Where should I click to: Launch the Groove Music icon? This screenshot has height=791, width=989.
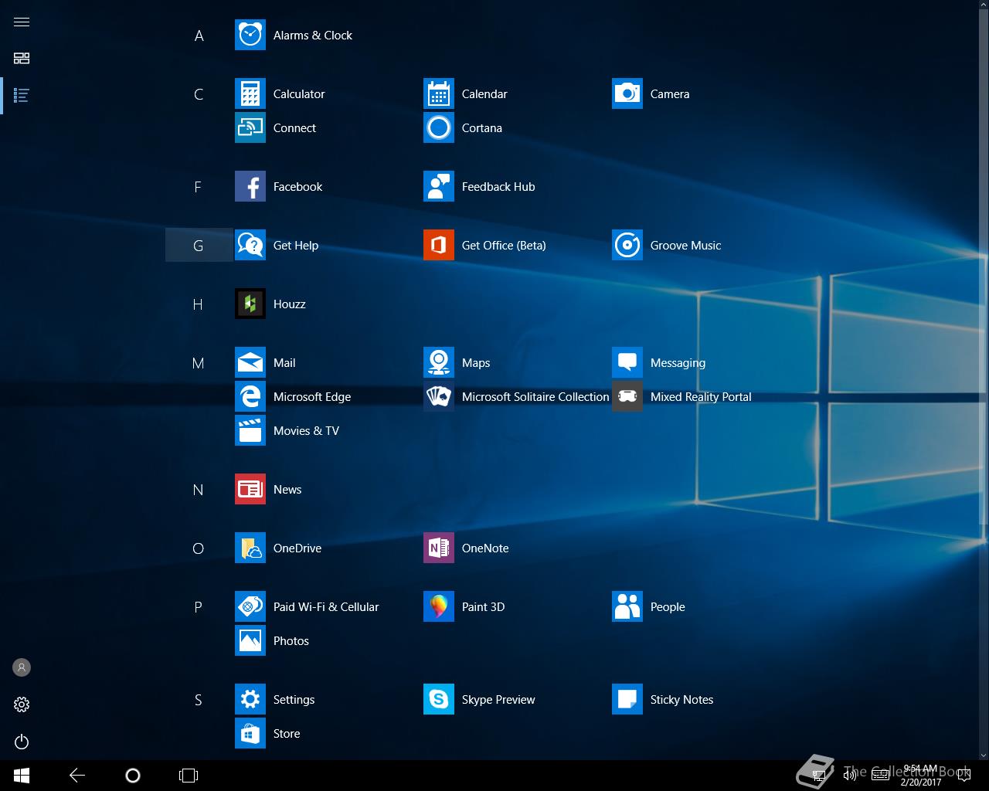(627, 245)
